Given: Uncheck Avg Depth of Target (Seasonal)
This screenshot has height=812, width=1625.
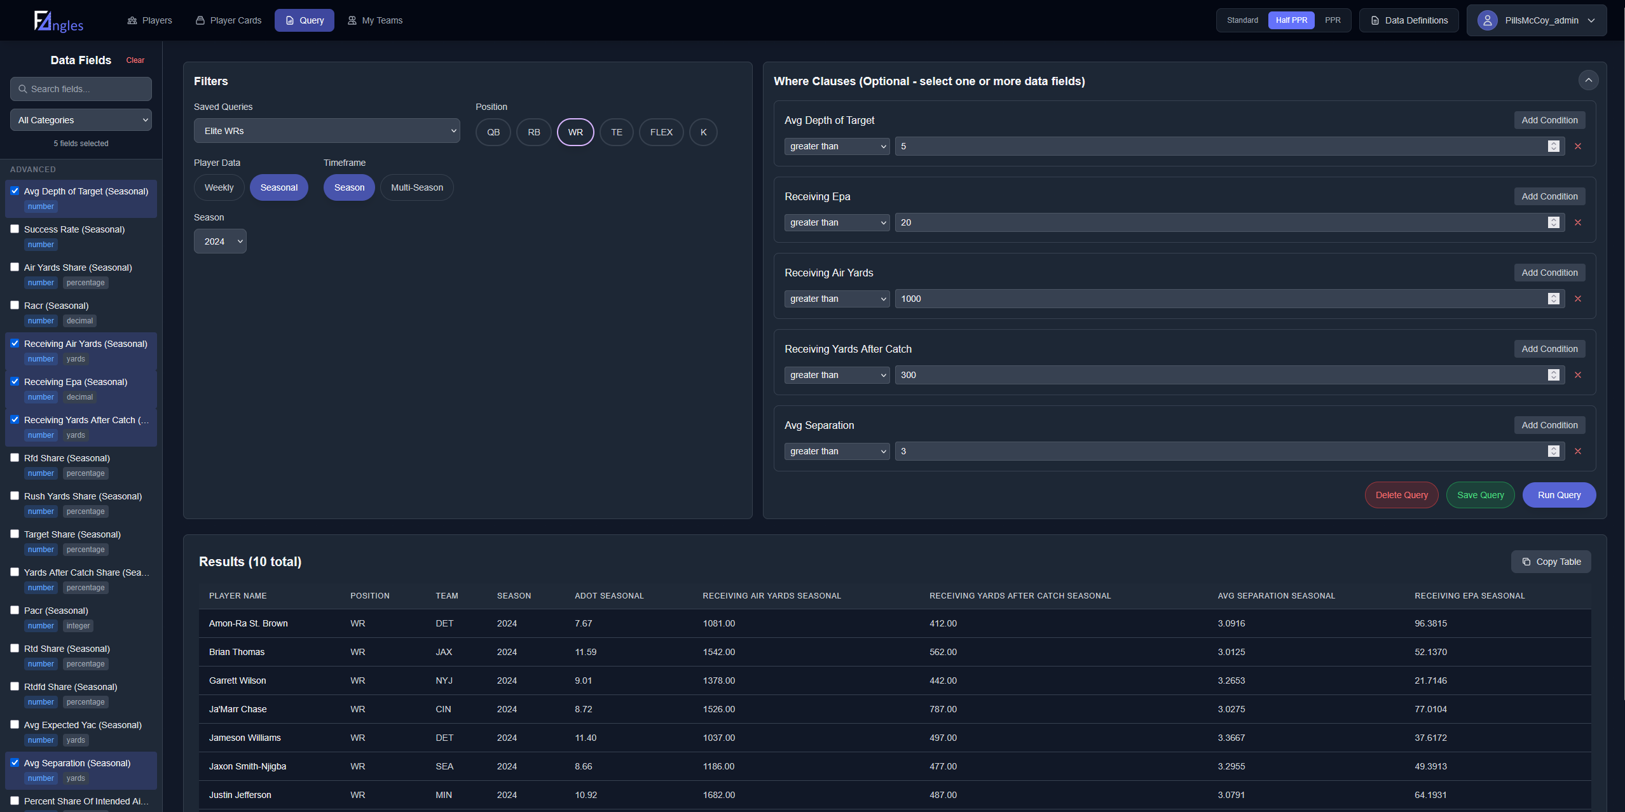Looking at the screenshot, I should pyautogui.click(x=15, y=191).
